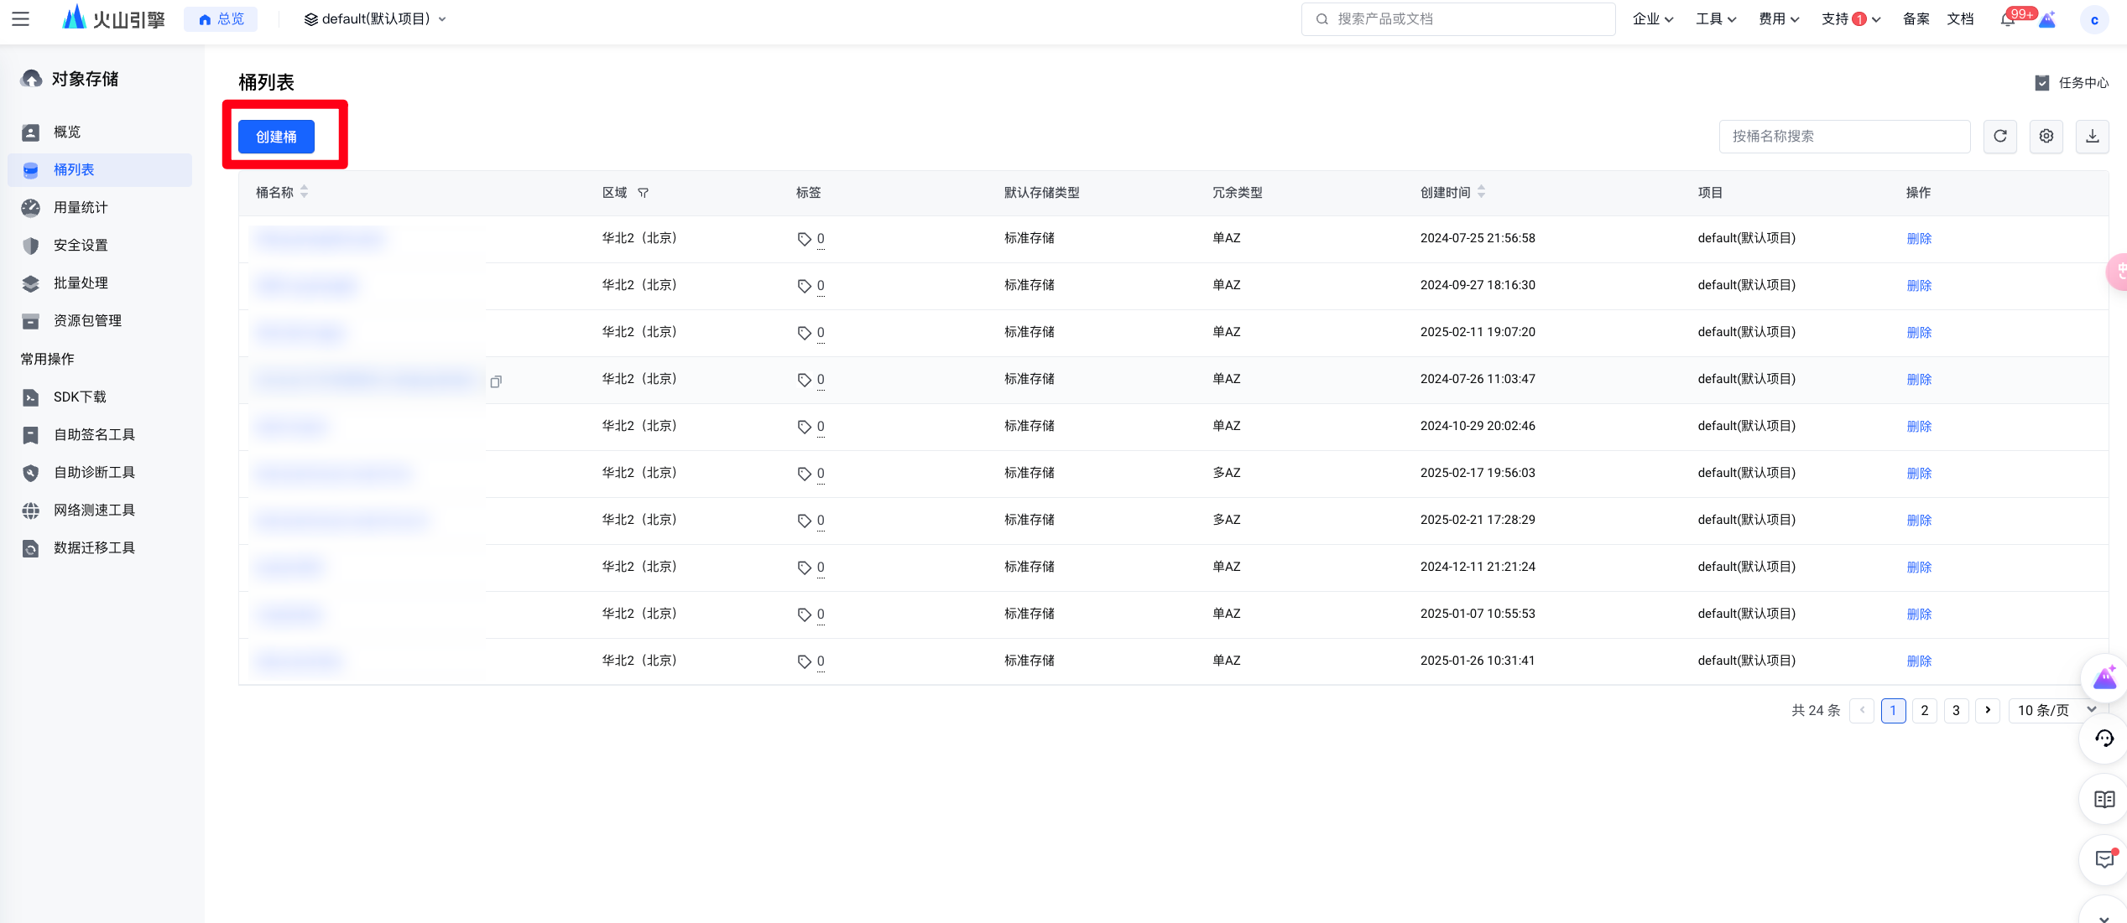Viewport: 2127px width, 923px height.
Task: Open Security Settings in sidebar
Action: tap(100, 245)
